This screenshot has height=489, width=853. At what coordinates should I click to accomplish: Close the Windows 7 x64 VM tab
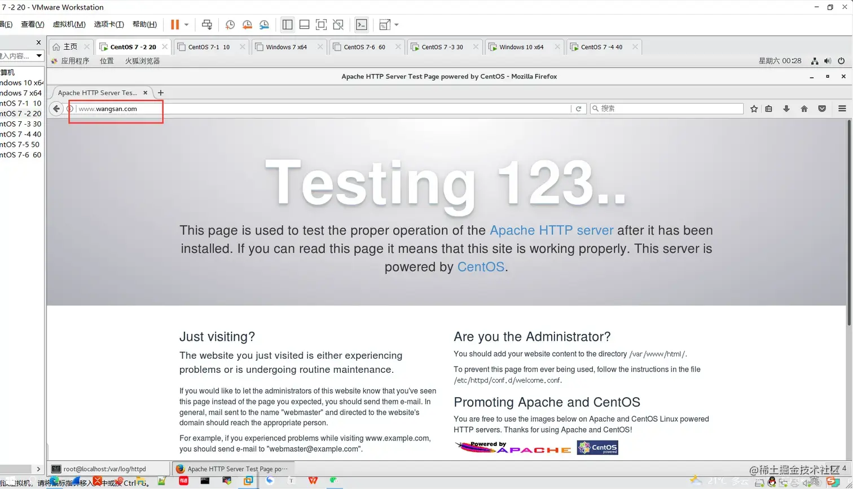[x=320, y=47]
